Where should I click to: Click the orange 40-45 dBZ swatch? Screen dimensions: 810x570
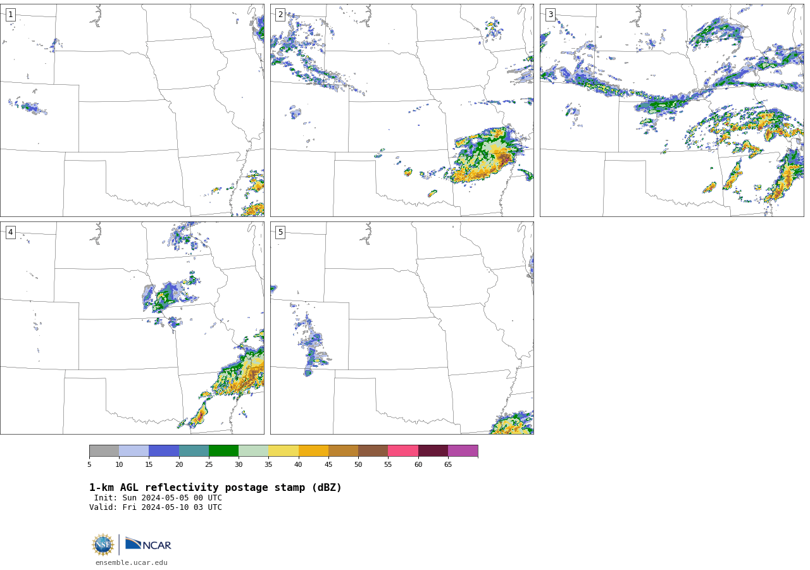click(x=313, y=450)
